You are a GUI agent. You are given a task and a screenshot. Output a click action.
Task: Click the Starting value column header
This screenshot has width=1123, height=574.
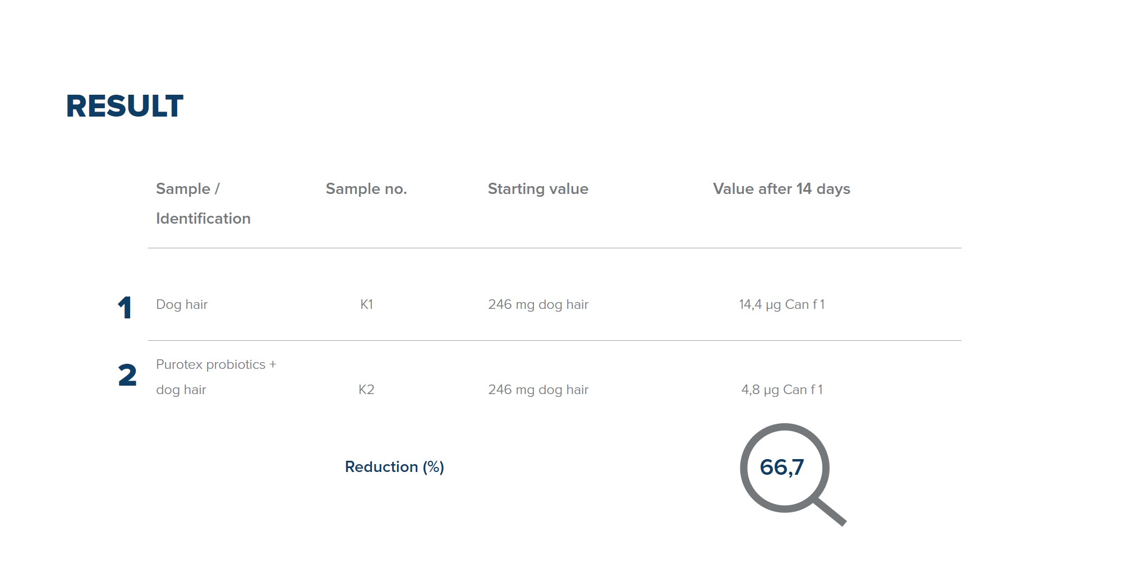538,189
